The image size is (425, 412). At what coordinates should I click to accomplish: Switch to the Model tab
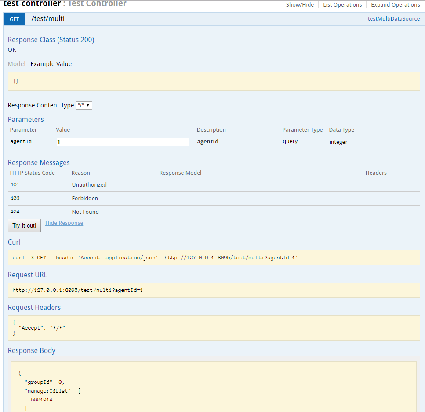point(17,64)
